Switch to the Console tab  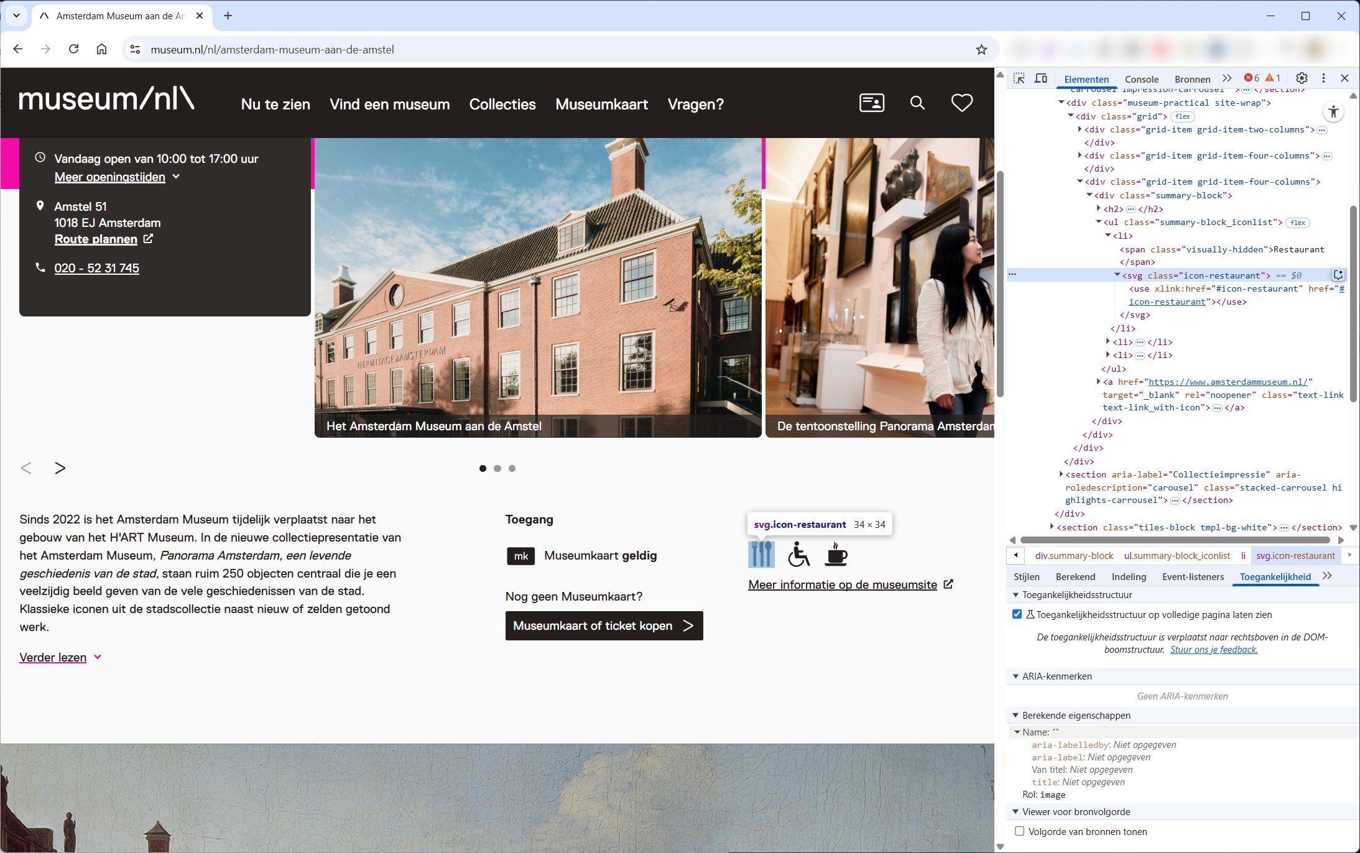click(x=1142, y=79)
